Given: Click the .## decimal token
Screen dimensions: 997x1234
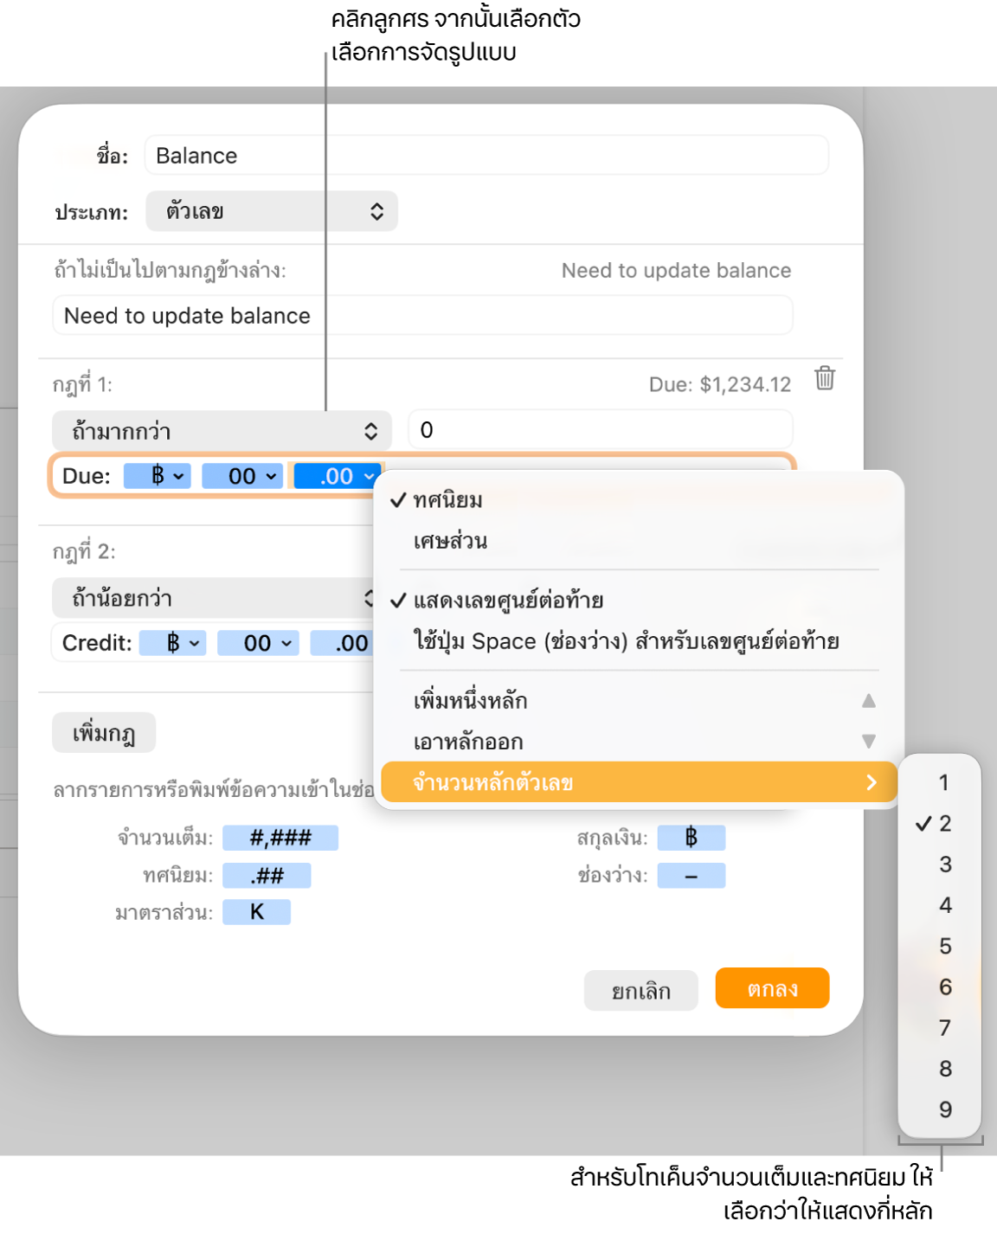Looking at the screenshot, I should pyautogui.click(x=267, y=876).
